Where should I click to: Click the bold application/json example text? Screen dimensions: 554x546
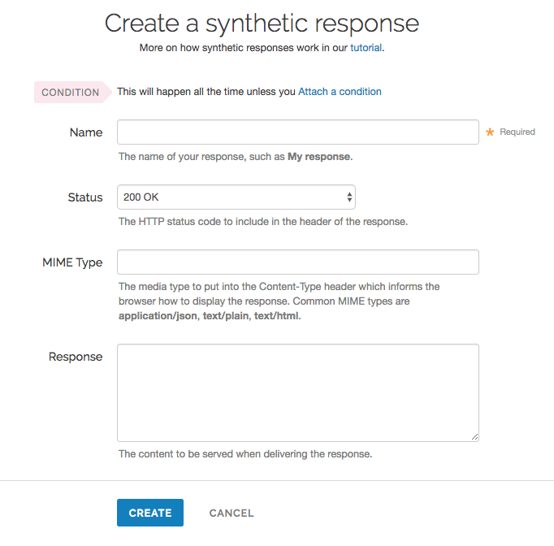(158, 316)
